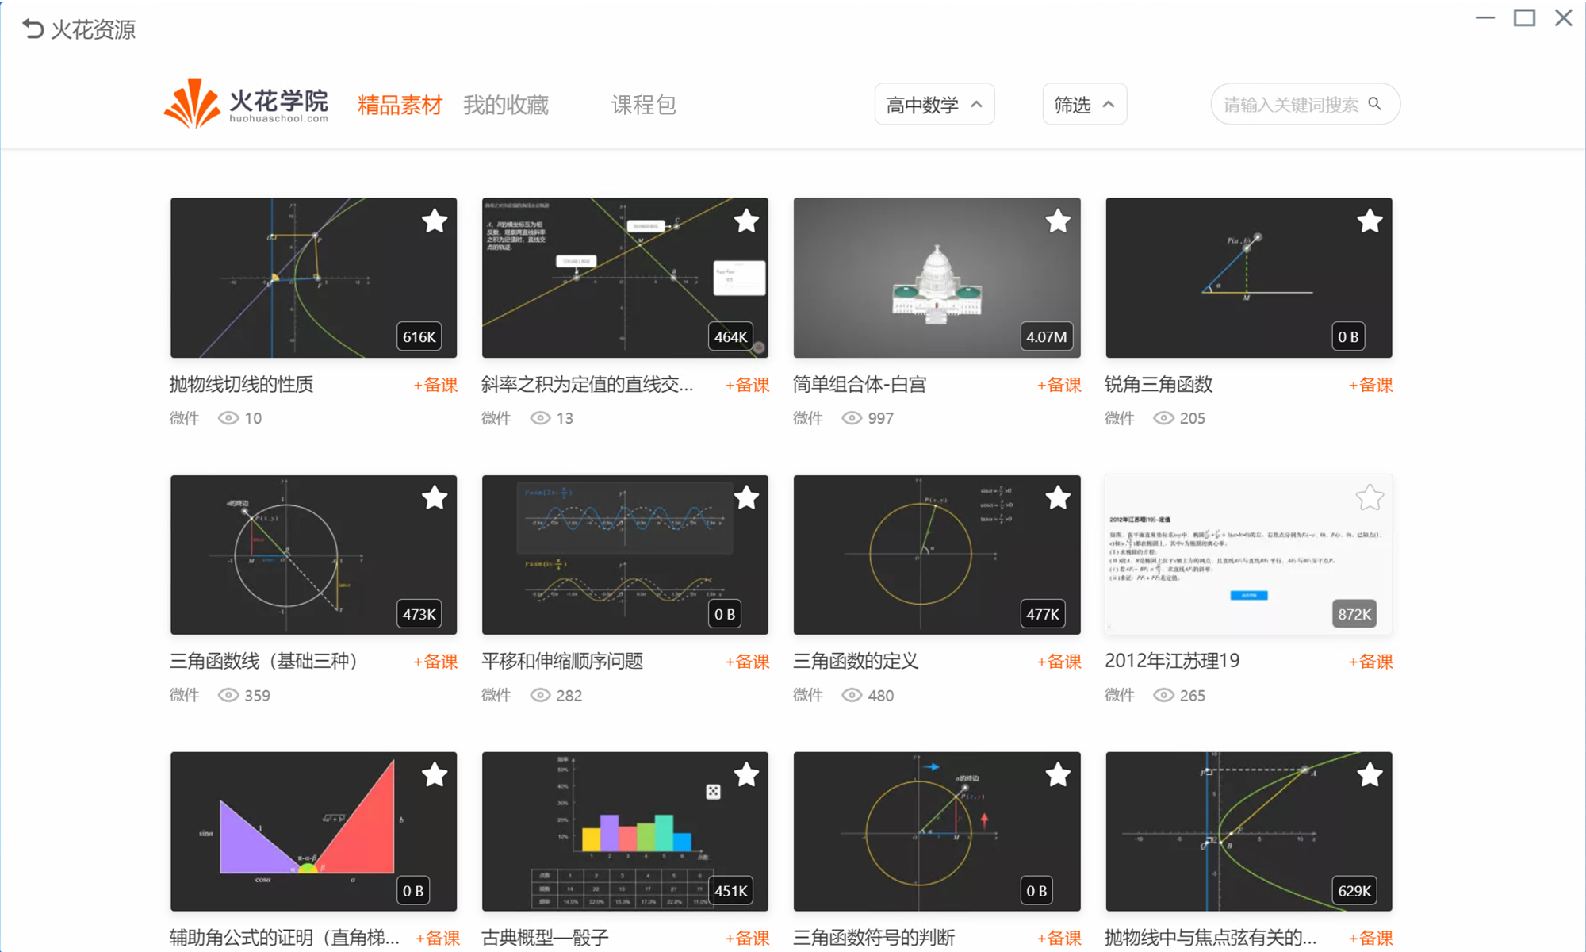Open the 高中数学 subject dropdown
The image size is (1586, 952).
934,104
